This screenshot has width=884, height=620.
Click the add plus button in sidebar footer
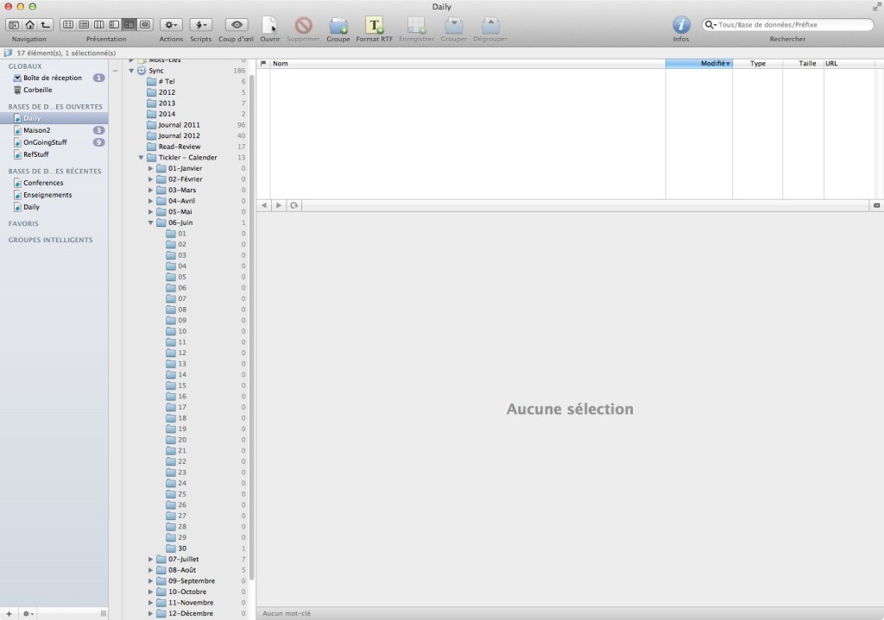click(x=9, y=613)
